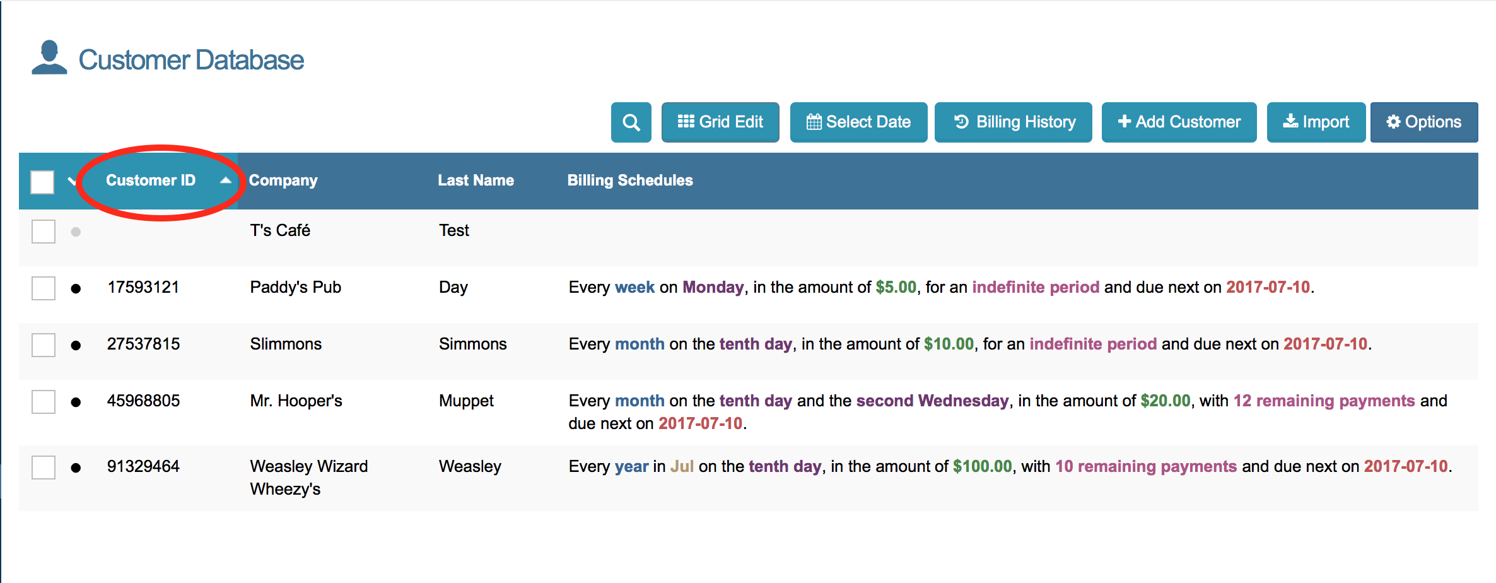Open customer ID 91329464
Screen dimensions: 1496x583
tap(143, 466)
